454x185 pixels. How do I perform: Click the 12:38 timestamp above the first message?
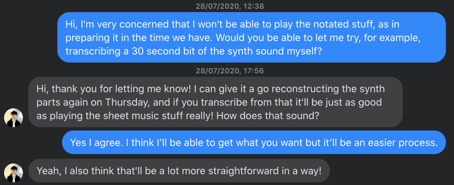[230, 6]
